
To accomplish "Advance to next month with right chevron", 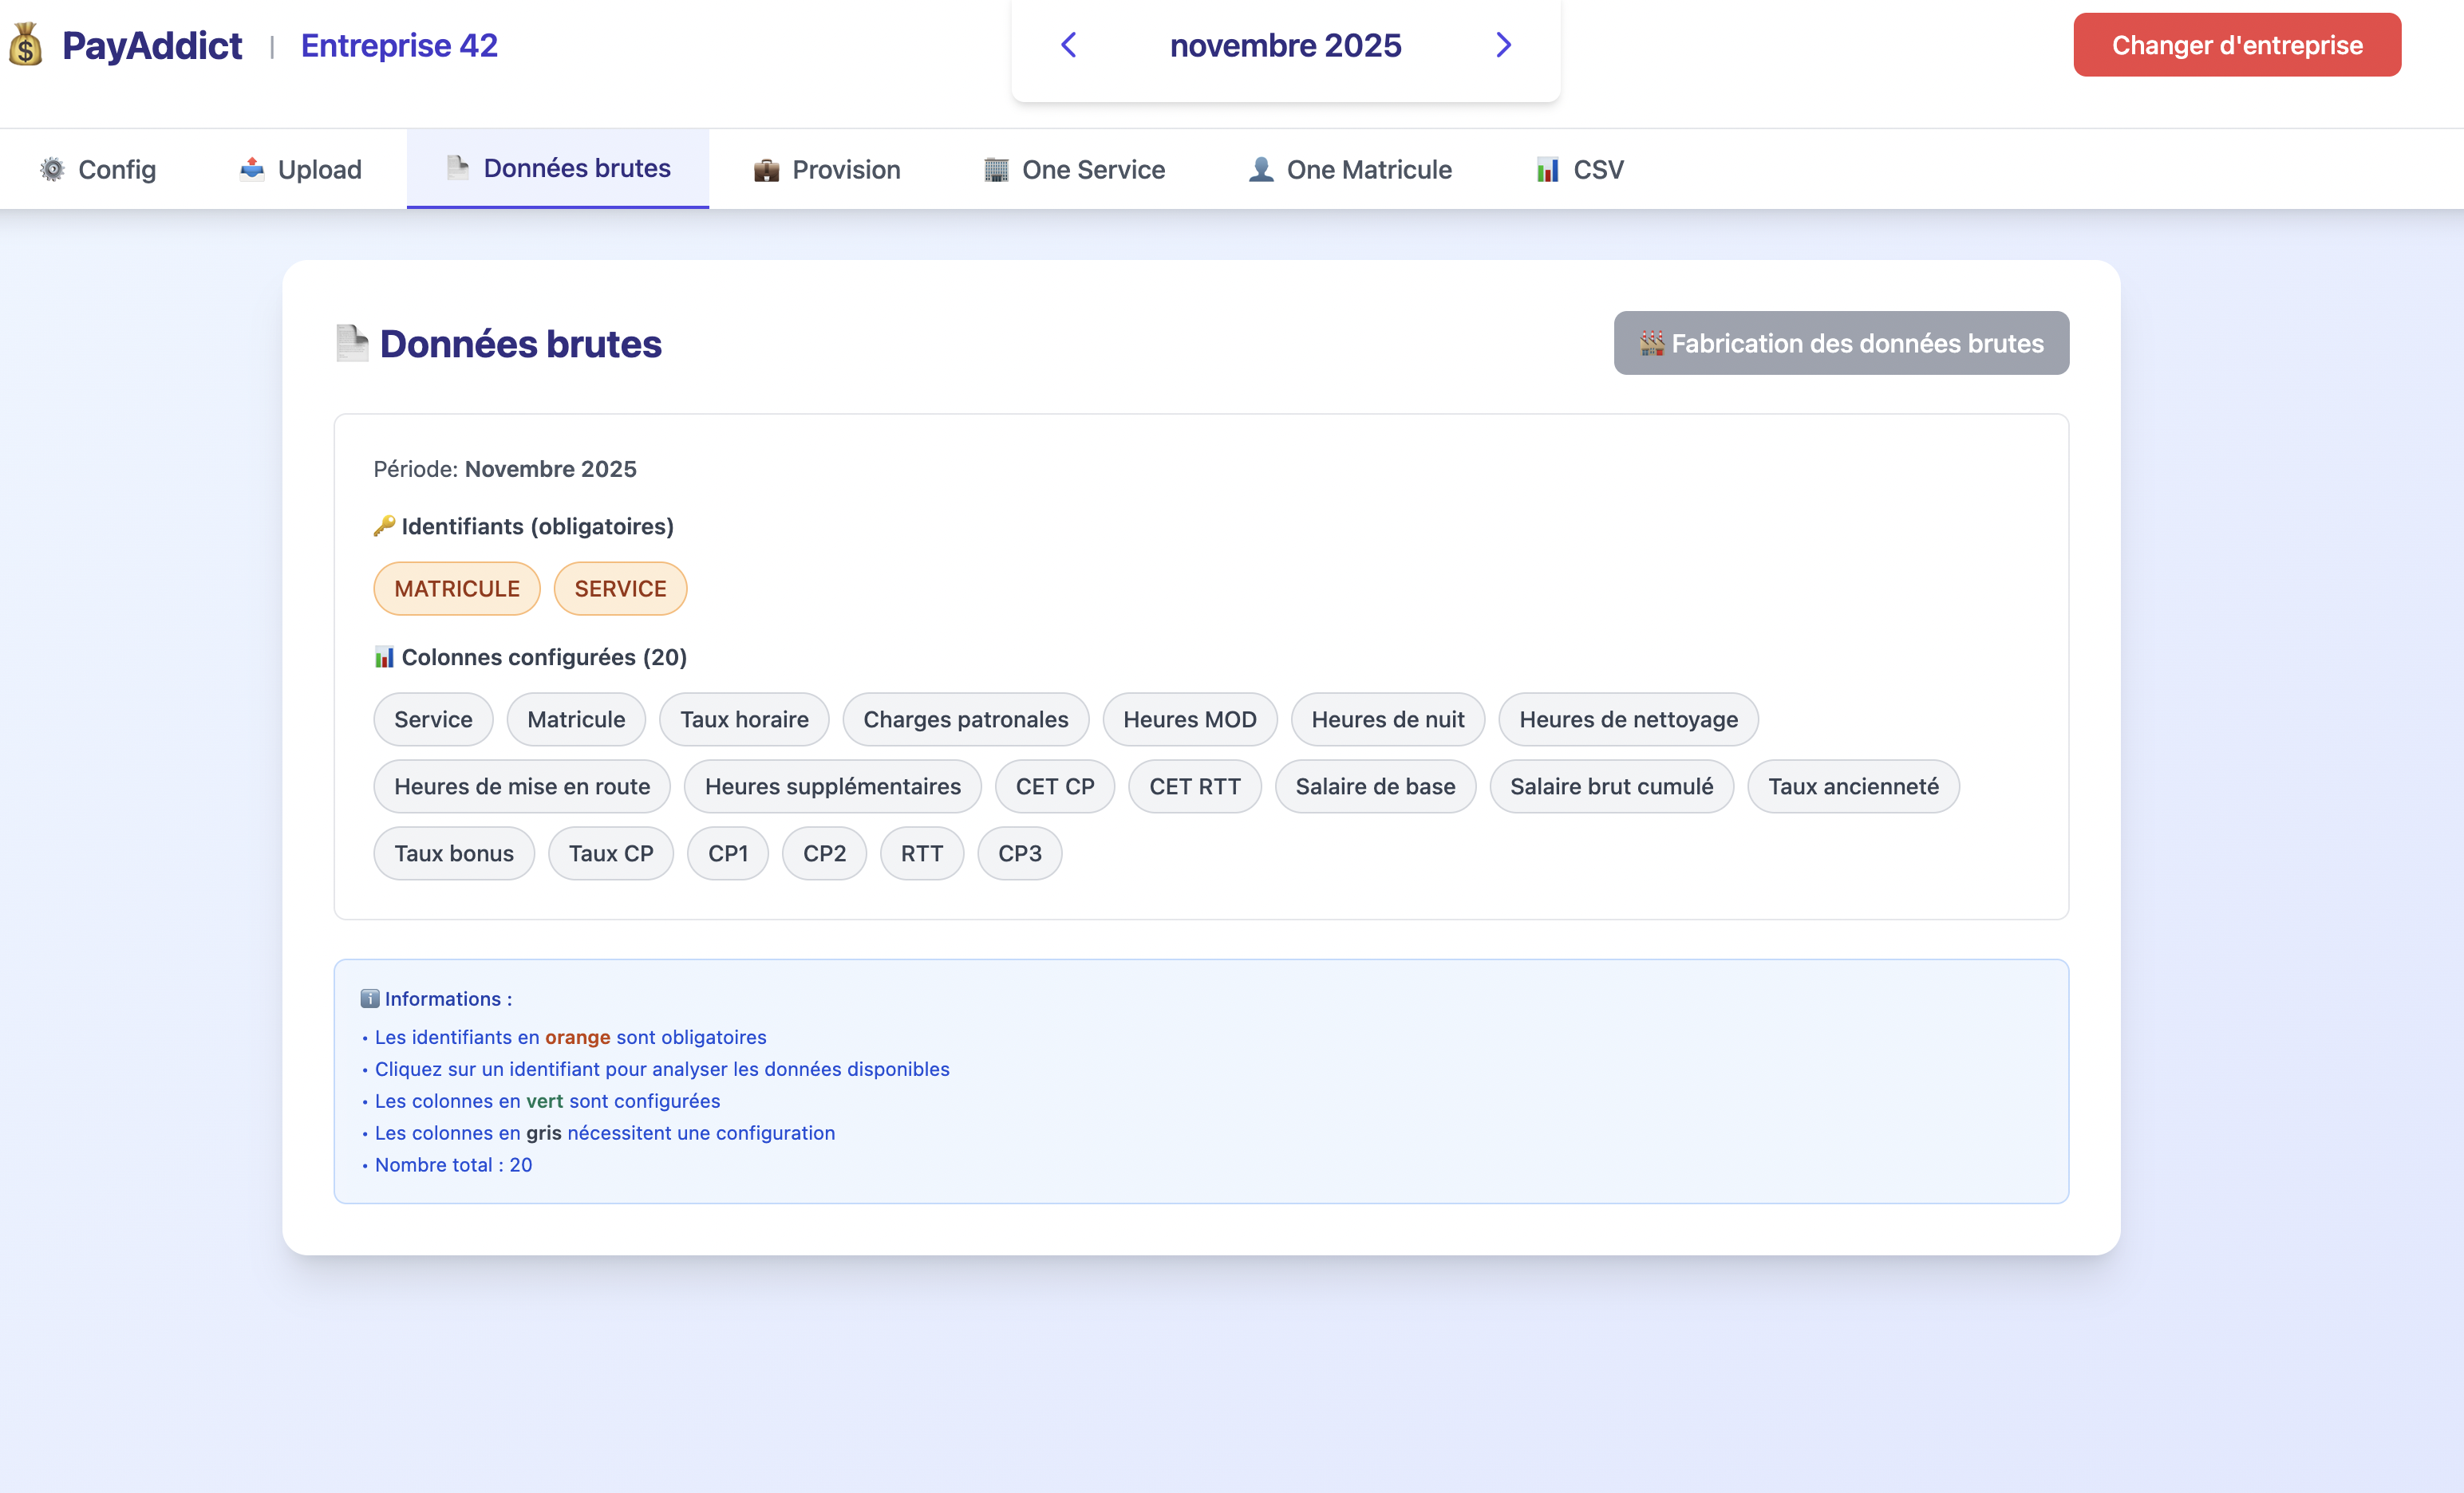I will click(x=1503, y=45).
